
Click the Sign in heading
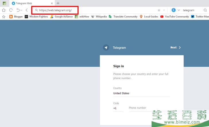[x=119, y=66]
